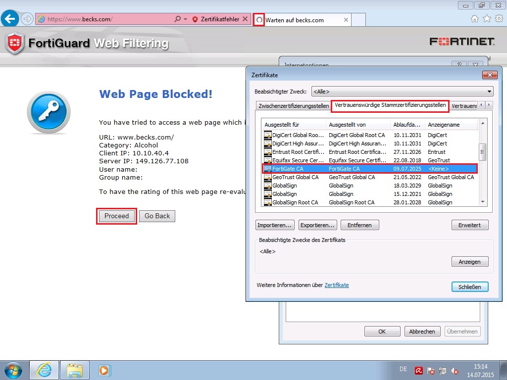The width and height of the screenshot is (507, 380).
Task: Click the Go Back button
Action: [x=157, y=216]
